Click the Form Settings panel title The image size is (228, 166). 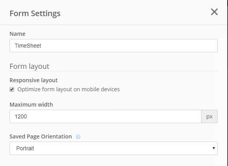[35, 13]
